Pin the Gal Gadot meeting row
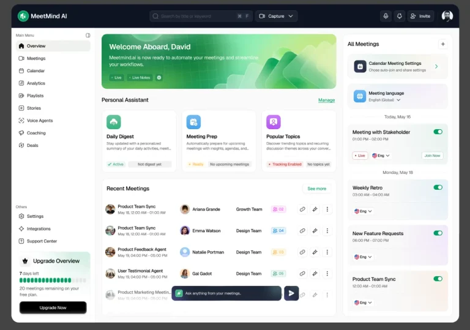 click(315, 274)
